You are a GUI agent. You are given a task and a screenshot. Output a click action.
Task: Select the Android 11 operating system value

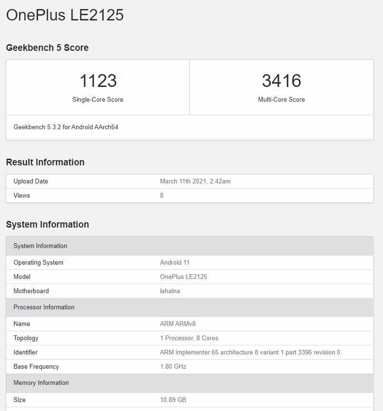(x=175, y=263)
